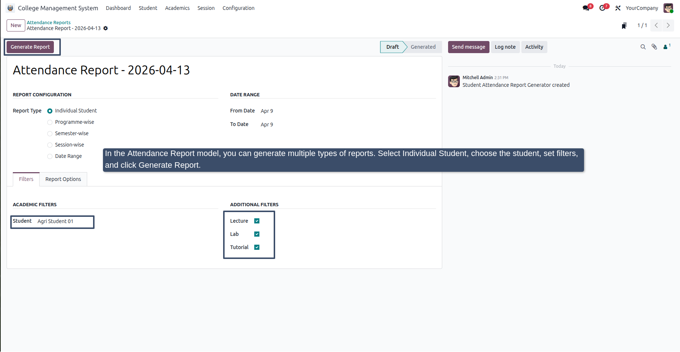Open the From Date picker

pos(267,111)
